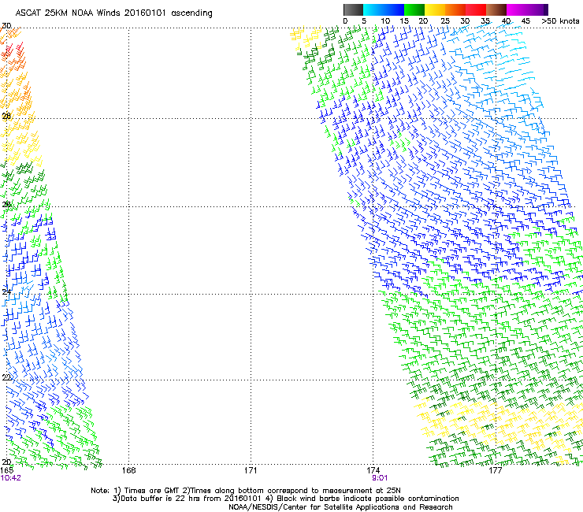
Task: Click the latitude label 24
Action: coord(6,292)
